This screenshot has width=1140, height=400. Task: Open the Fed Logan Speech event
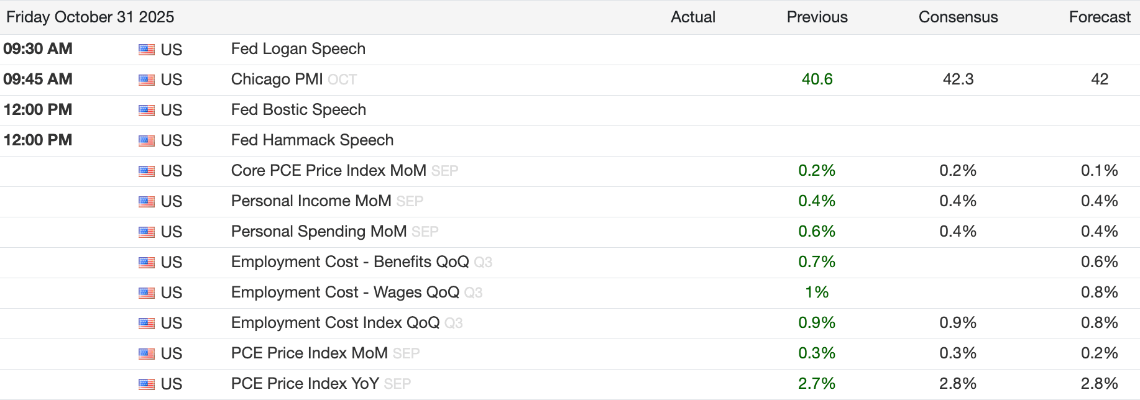pos(298,49)
